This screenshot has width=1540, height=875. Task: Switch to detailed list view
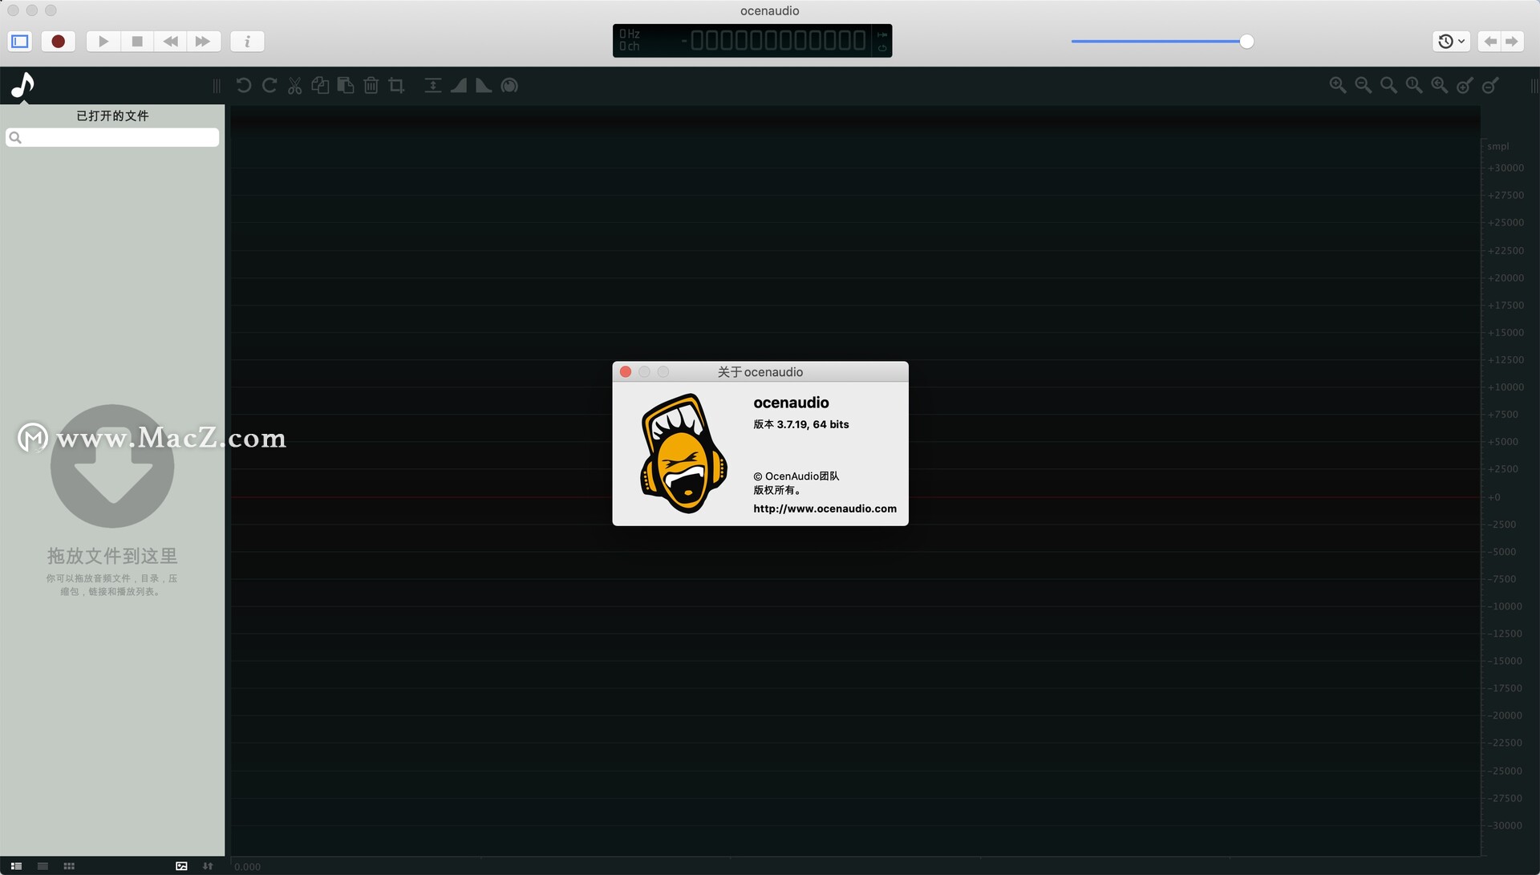tap(16, 866)
